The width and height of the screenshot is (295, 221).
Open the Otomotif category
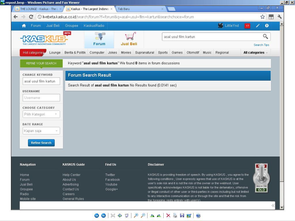193,53
